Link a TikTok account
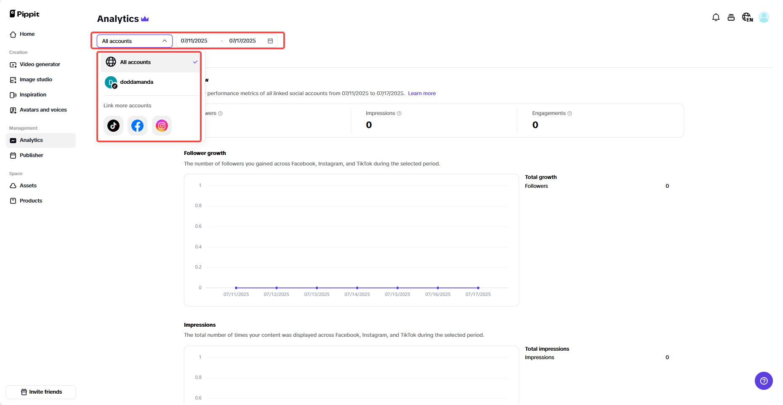The image size is (783, 405). pyautogui.click(x=113, y=125)
